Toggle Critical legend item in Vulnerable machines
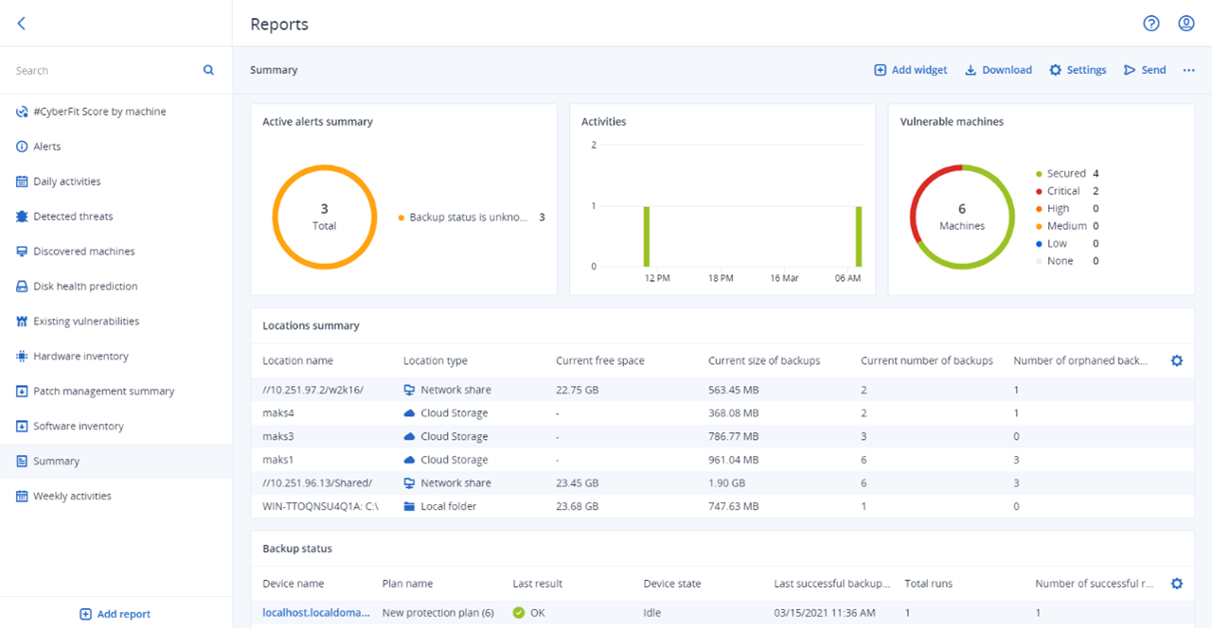Viewport: 1212px width, 628px height. (1062, 191)
